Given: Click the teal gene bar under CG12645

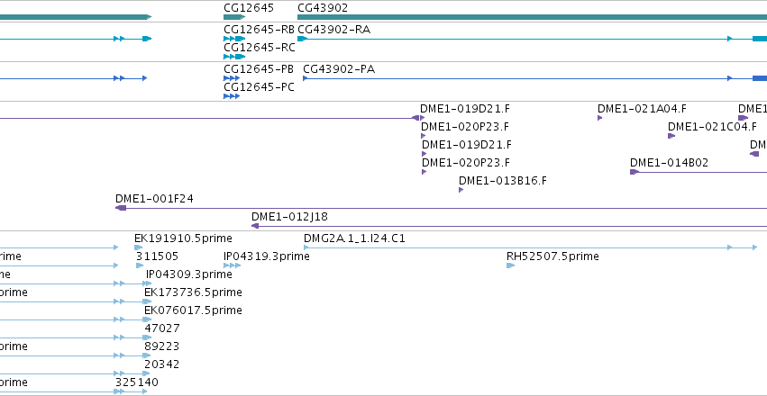Looking at the screenshot, I should click(234, 17).
